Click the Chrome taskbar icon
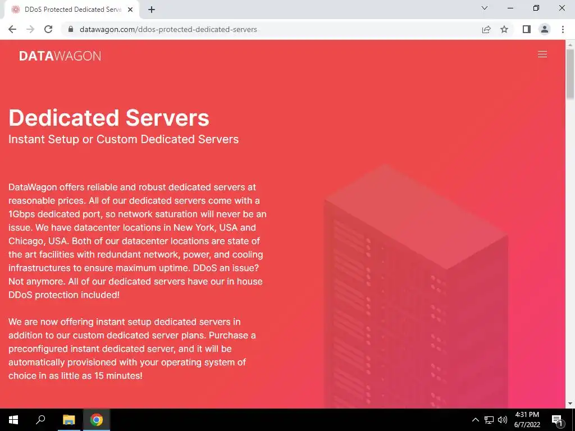The height and width of the screenshot is (431, 575). [97, 420]
